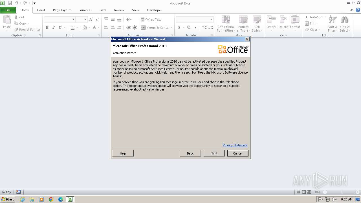Toggle Top Align in Alignment group

tap(106, 19)
